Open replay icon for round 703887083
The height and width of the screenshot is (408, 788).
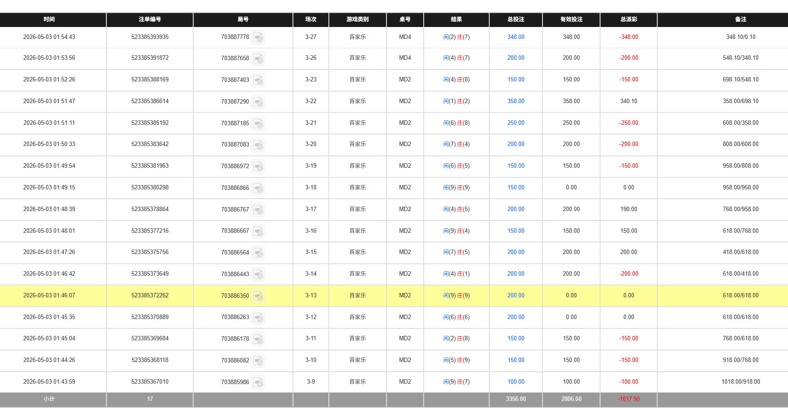click(258, 145)
